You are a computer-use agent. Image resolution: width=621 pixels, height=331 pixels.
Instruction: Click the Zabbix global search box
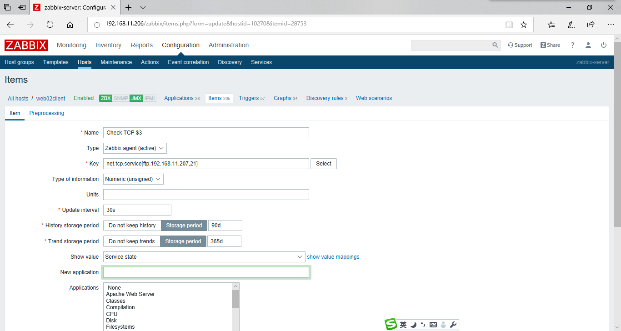coord(451,45)
